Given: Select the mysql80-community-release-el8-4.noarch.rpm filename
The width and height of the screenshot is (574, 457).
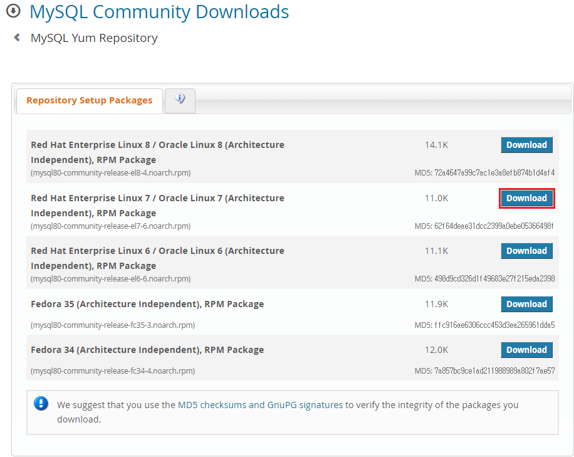Looking at the screenshot, I should 110,173.
